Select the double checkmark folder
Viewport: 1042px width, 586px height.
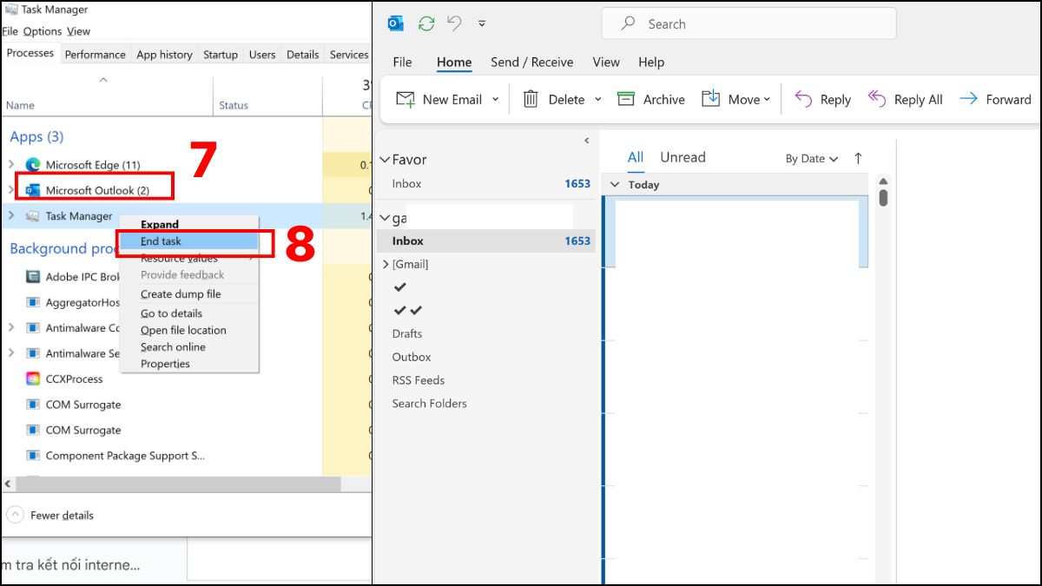(407, 311)
